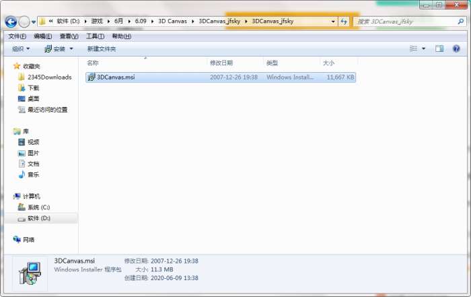Open 最近访问的位置 in the sidebar

(x=48, y=110)
